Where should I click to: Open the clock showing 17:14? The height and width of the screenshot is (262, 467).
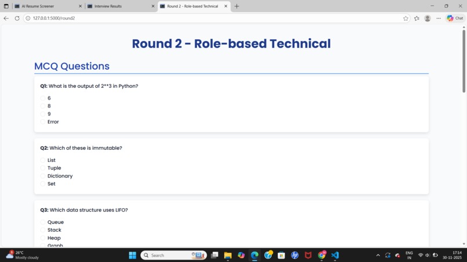tap(453, 255)
